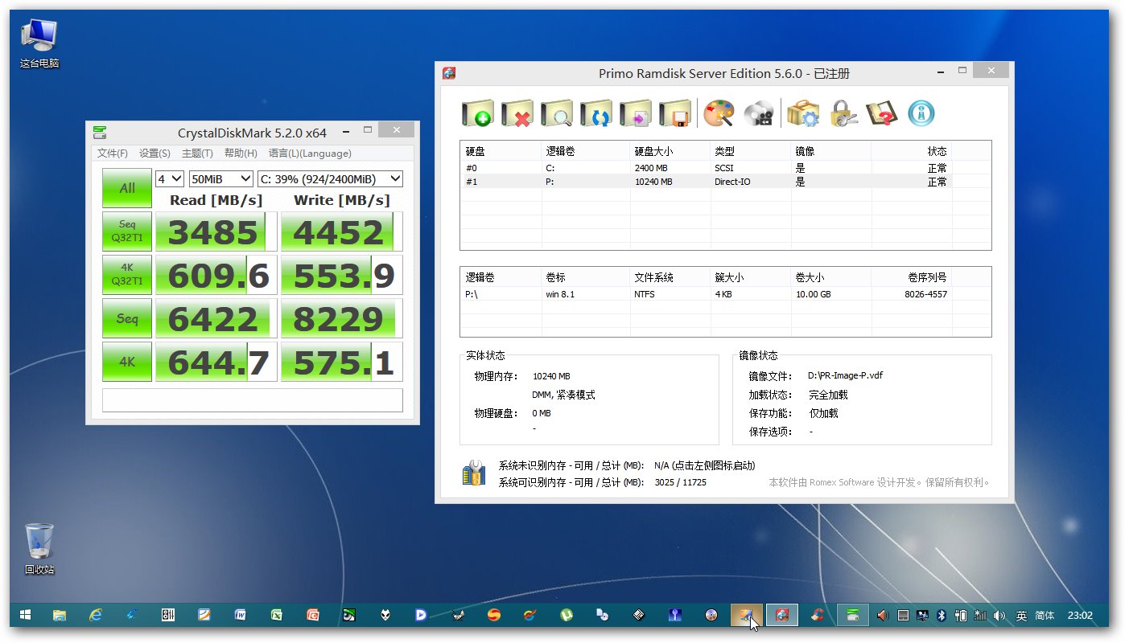This screenshot has width=1125, height=643.
Task: Open disk properties magnifier icon
Action: [x=556, y=114]
